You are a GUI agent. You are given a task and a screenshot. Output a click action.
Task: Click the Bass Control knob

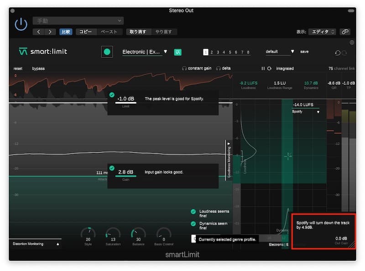click(x=164, y=234)
